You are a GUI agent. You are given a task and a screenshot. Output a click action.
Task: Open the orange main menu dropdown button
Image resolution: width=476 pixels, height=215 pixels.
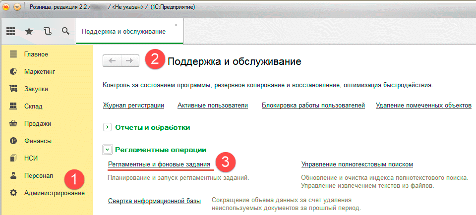tap(18, 6)
